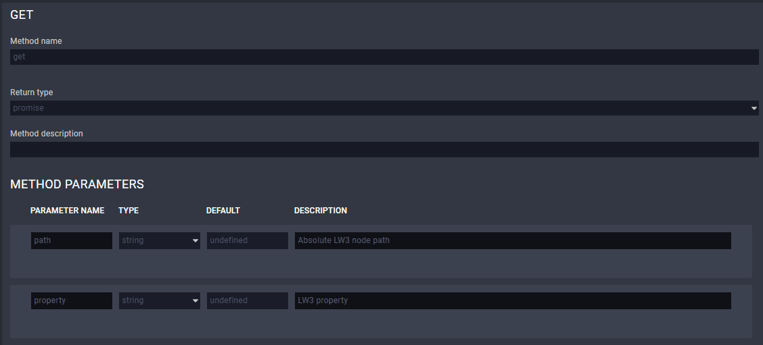Click the METHOD PARAMETERS heading
The height and width of the screenshot is (345, 763).
click(77, 184)
